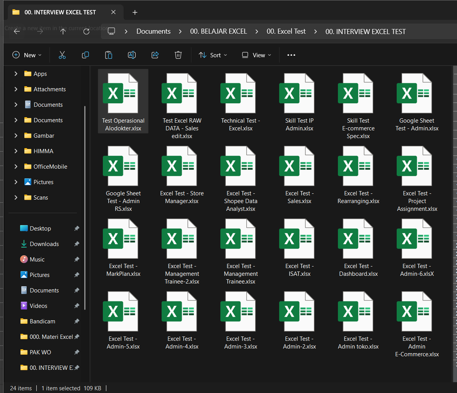This screenshot has width=457, height=393.
Task: Click the Cut scissors icon
Action: (x=62, y=55)
